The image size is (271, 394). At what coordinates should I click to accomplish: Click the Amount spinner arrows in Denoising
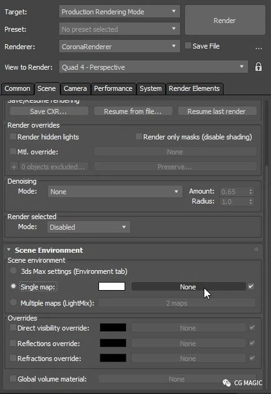tap(250, 192)
